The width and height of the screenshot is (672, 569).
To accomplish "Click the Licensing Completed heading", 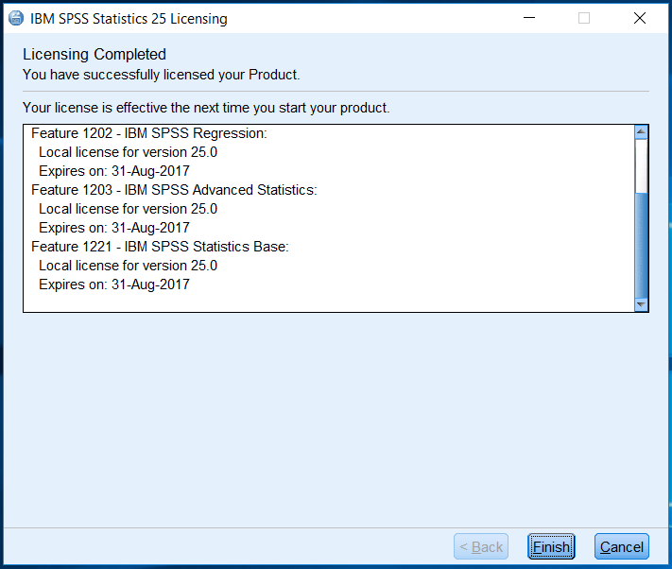I will 95,55.
